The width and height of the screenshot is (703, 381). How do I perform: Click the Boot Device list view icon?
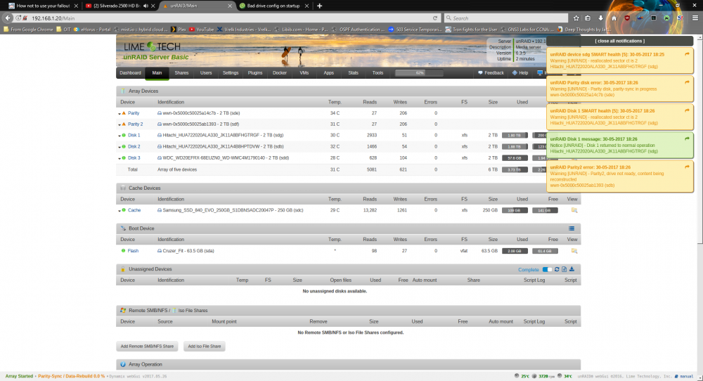tap(572, 228)
